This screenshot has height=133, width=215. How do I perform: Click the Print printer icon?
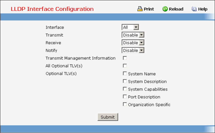click(x=140, y=9)
